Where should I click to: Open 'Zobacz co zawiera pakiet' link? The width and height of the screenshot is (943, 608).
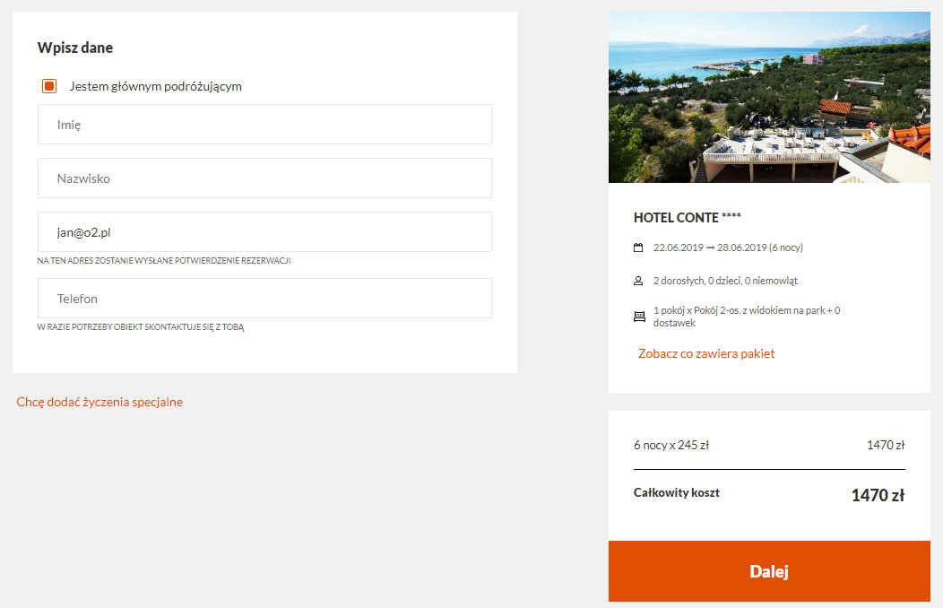point(706,353)
